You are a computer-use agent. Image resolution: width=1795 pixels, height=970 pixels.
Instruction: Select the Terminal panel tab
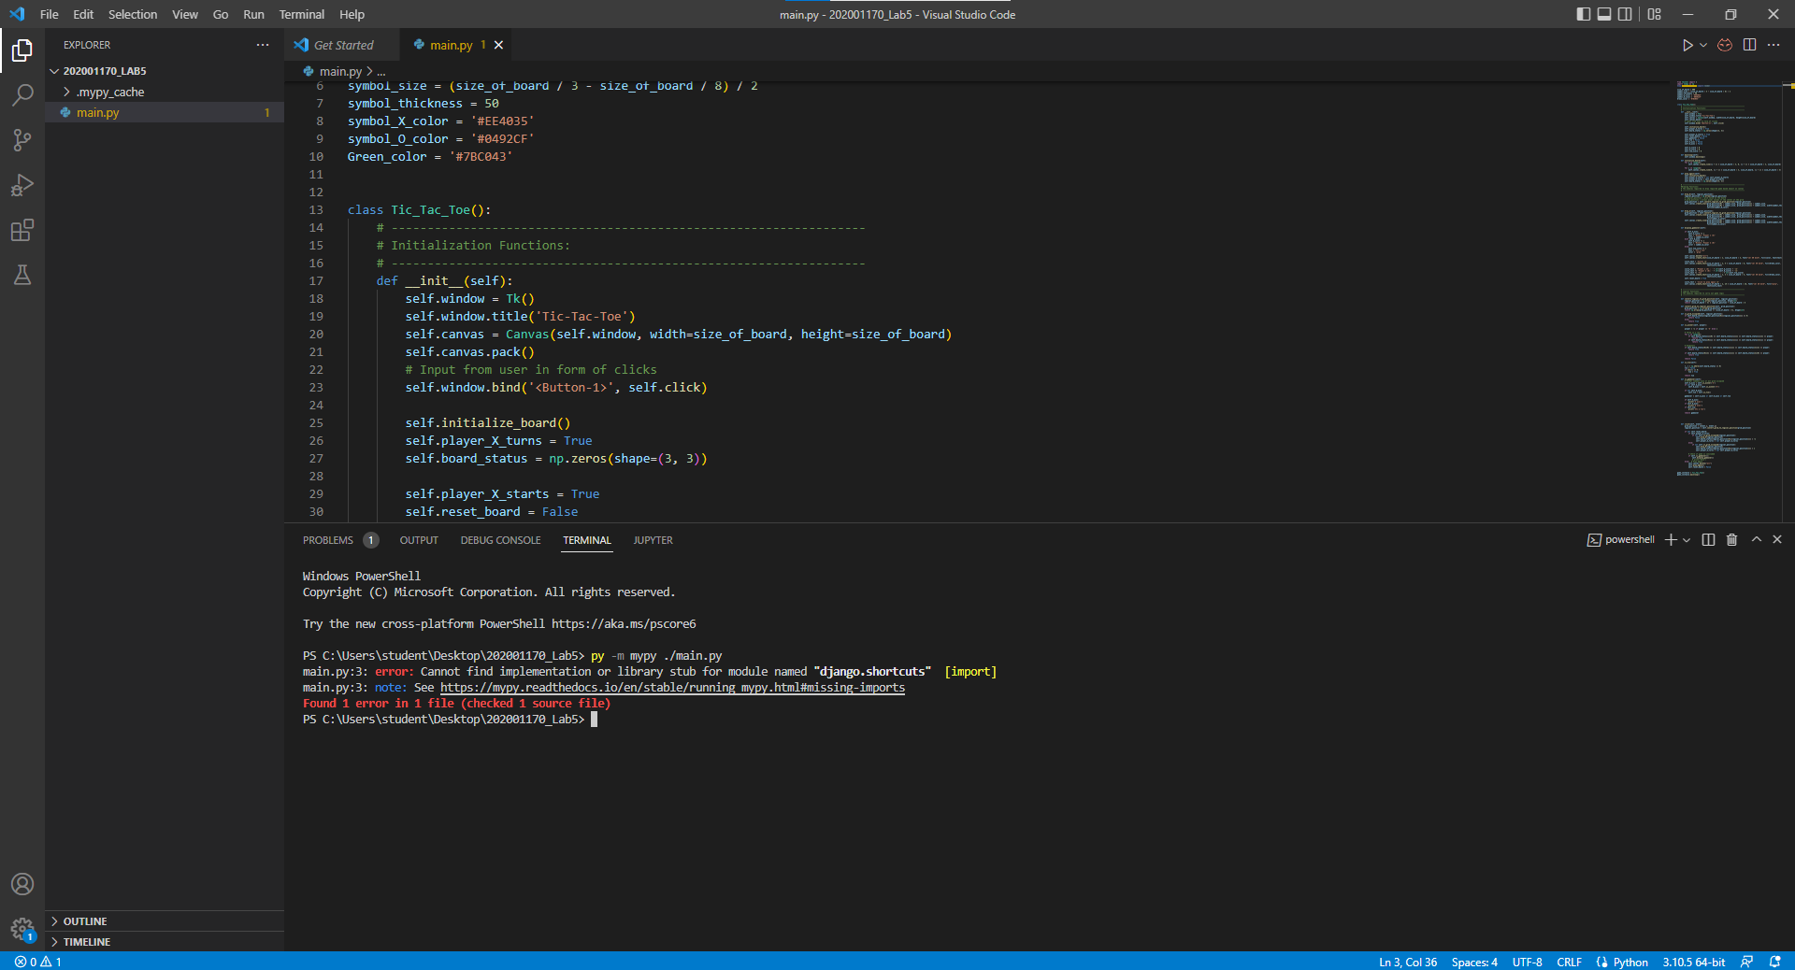point(587,540)
